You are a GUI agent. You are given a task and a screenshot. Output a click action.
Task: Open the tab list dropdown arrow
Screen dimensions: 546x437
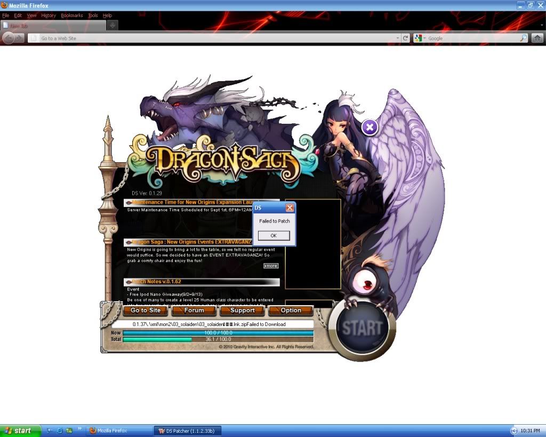tap(542, 26)
